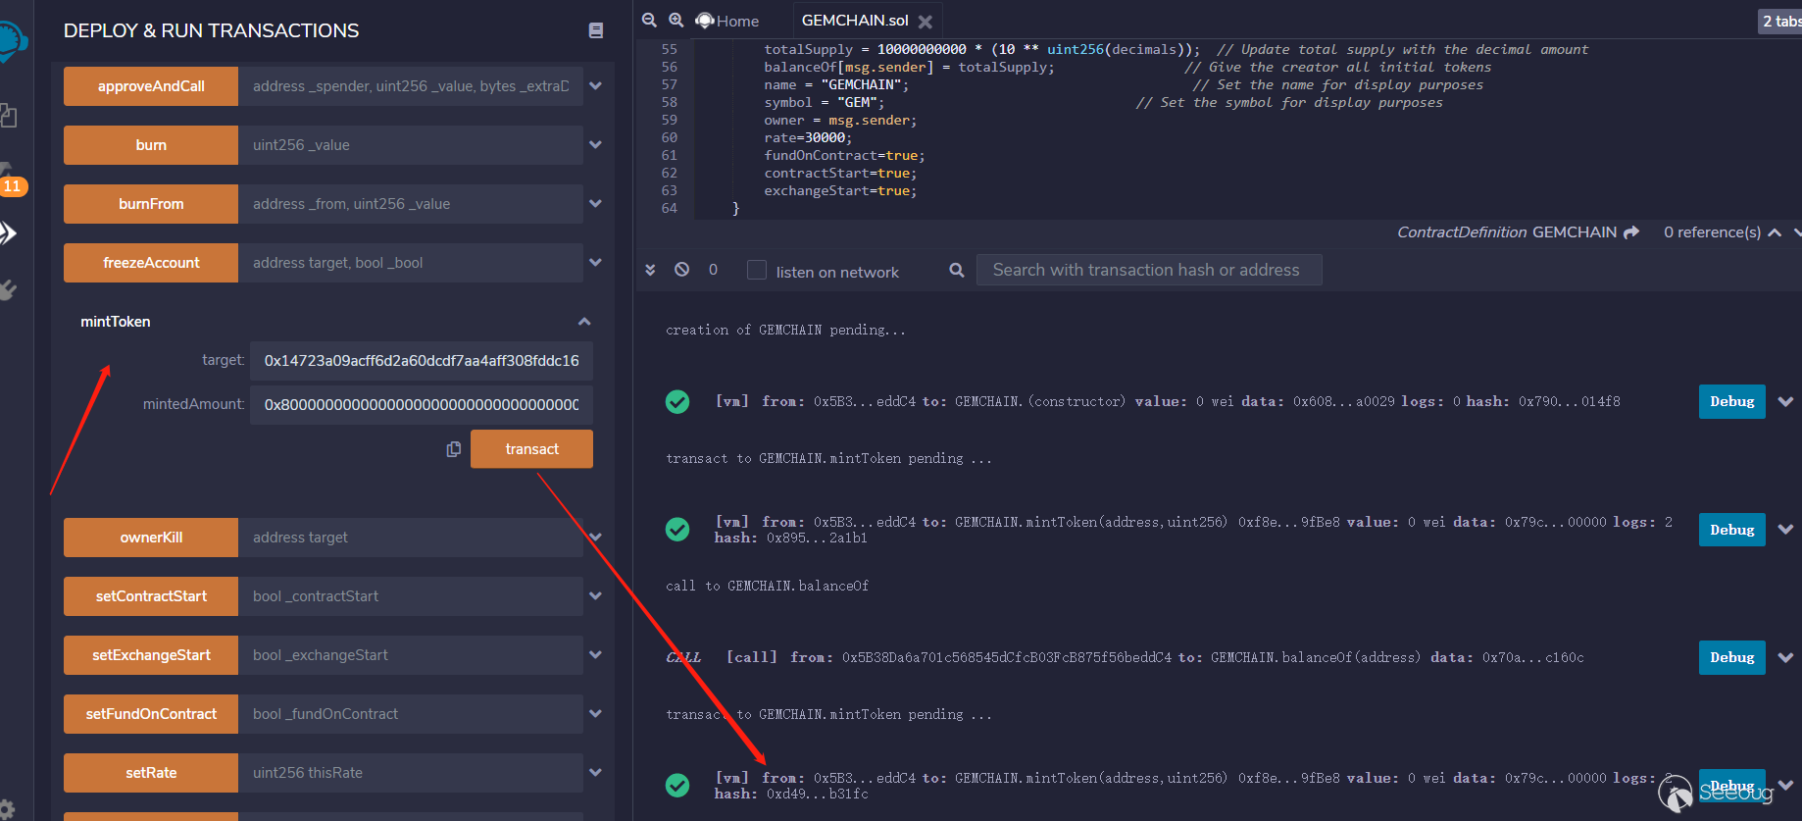Screen dimensions: 1802x821
Task: Open the 2 tabs list
Action: point(1779,21)
